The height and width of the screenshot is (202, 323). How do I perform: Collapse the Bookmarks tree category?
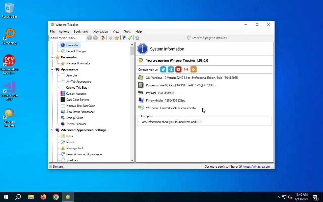(x=52, y=57)
